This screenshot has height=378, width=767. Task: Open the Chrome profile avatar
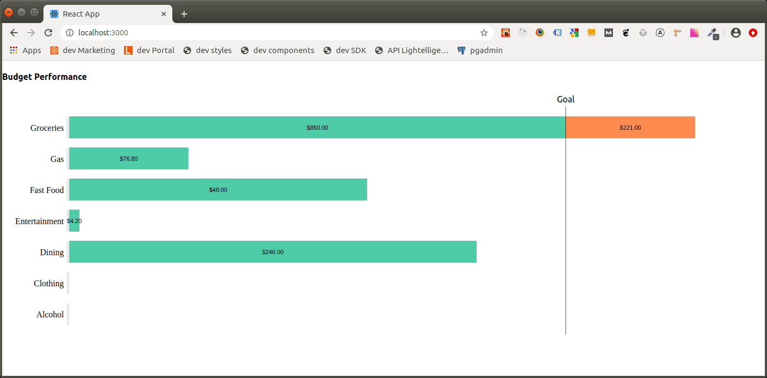(x=735, y=32)
